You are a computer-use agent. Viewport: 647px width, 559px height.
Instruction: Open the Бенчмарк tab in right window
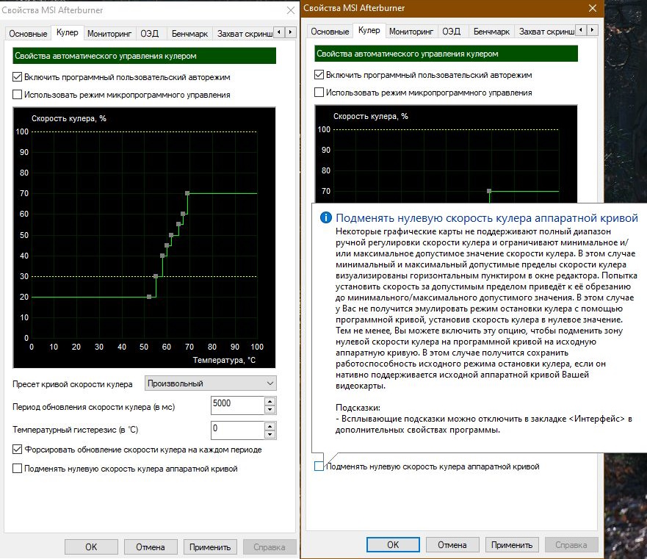491,32
